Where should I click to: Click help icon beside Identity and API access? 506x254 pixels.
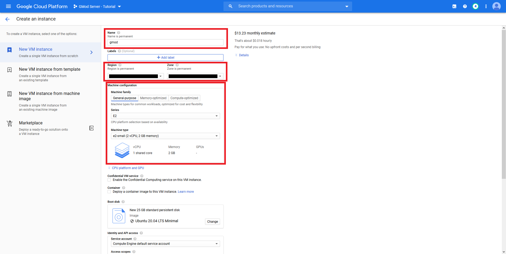141,233
